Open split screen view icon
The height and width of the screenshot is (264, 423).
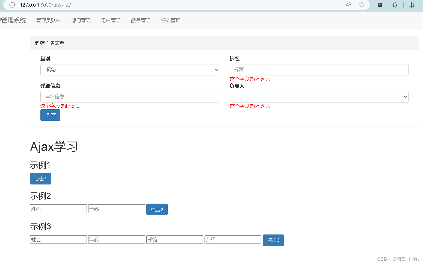(x=411, y=5)
